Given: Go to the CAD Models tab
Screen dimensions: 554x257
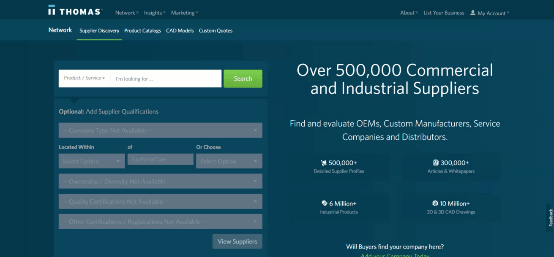Looking at the screenshot, I should [x=180, y=31].
